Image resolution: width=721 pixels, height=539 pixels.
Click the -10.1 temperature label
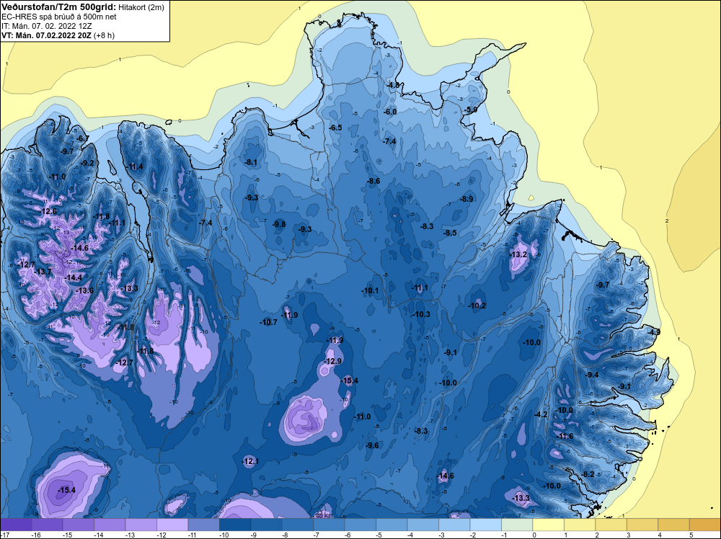pyautogui.click(x=370, y=290)
